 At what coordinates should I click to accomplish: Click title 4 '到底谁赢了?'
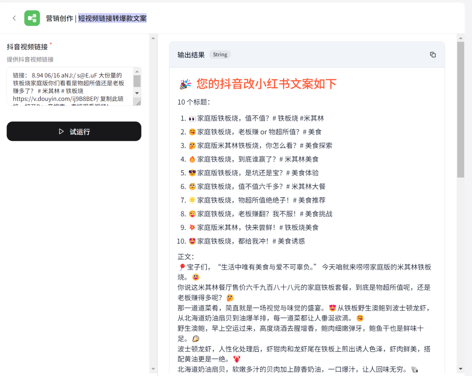pos(257,159)
